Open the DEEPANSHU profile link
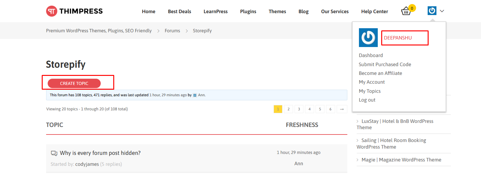Screen dimensions: 481x174 click(x=398, y=38)
